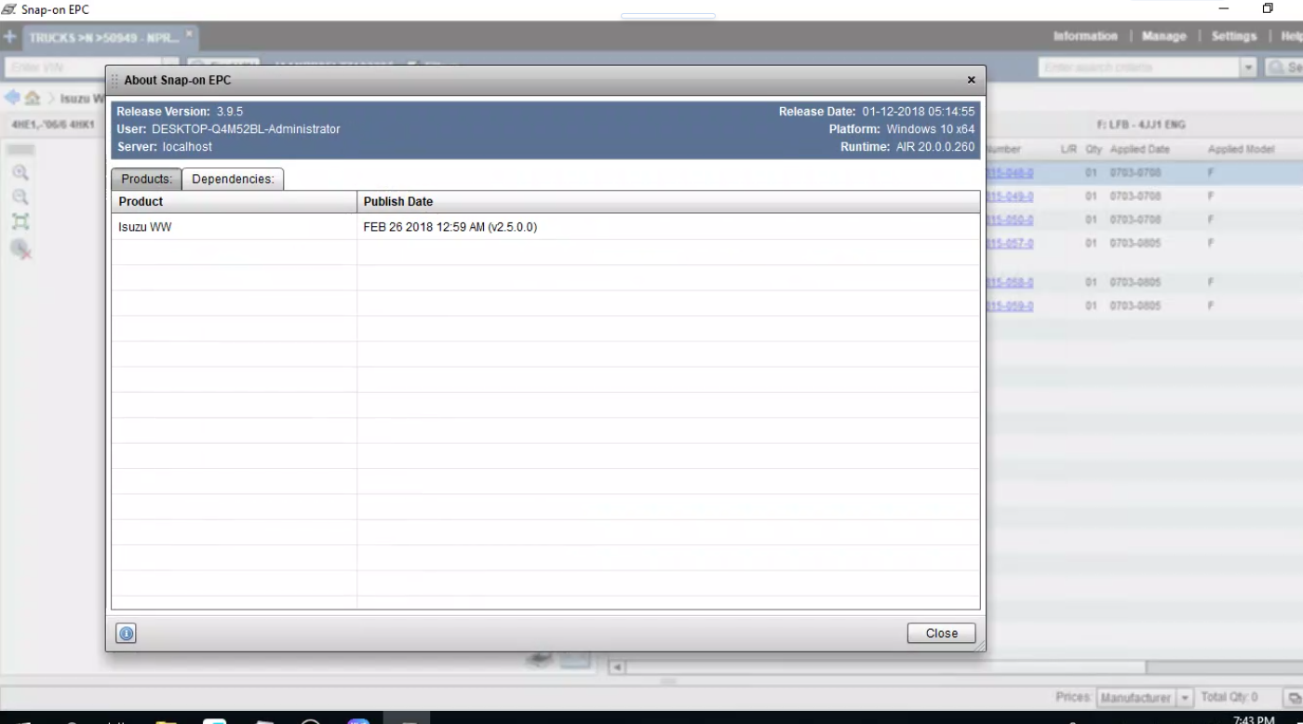Click the F: LFB - 4JJ1 ENG heading
Image resolution: width=1303 pixels, height=724 pixels.
point(1142,125)
